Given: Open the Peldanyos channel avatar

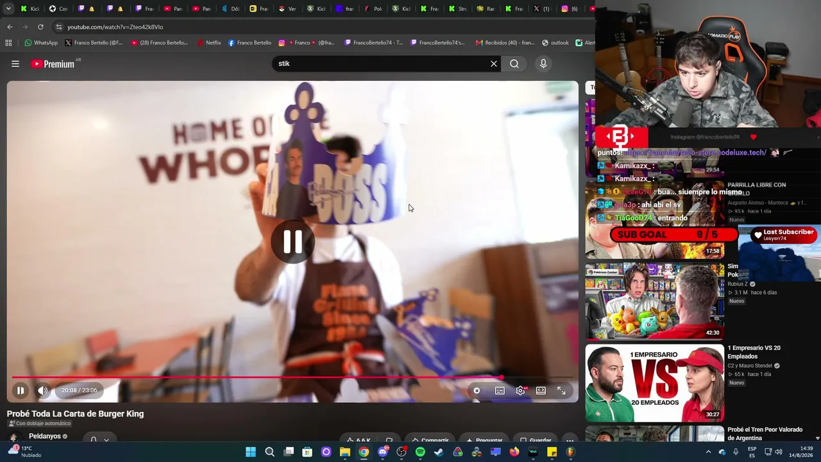Looking at the screenshot, I should tap(13, 438).
